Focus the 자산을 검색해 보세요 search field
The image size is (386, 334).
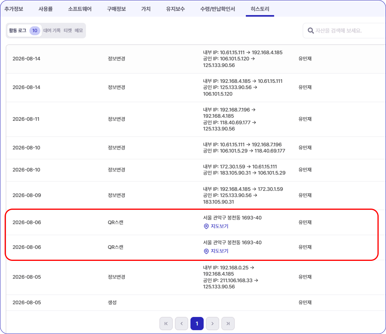(345, 31)
